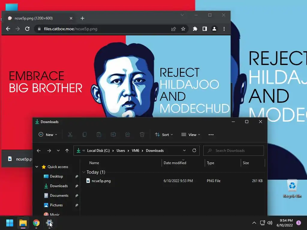Image resolution: width=307 pixels, height=230 pixels.
Task: Open Chrome's three-dot menu
Action: pyautogui.click(x=224, y=29)
